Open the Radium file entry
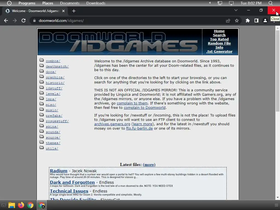 (59, 171)
